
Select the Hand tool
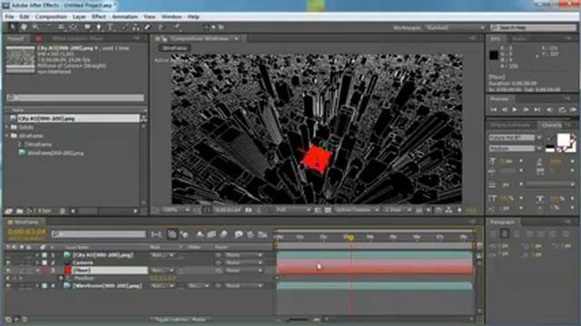click(x=25, y=27)
